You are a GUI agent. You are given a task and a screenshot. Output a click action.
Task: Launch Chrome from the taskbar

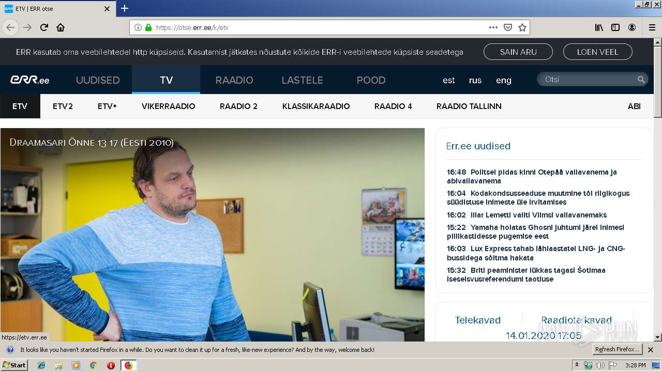(93, 365)
